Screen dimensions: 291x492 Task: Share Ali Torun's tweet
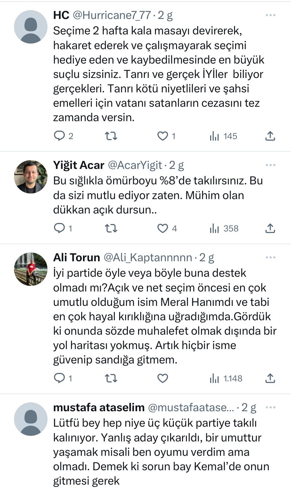pyautogui.click(x=270, y=378)
